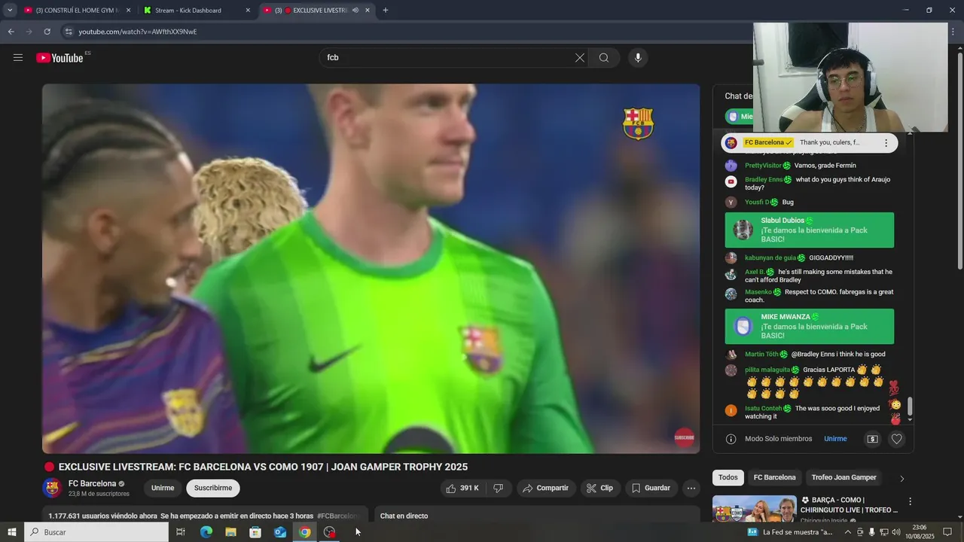Click chat author Bradley Enns
The height and width of the screenshot is (542, 964).
764,180
